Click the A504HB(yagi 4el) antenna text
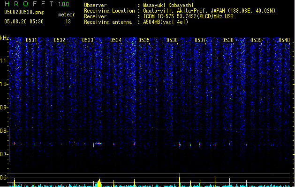The image size is (295, 187). [x=166, y=22]
